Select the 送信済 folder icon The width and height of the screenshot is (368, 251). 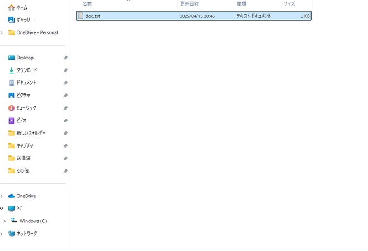point(11,158)
